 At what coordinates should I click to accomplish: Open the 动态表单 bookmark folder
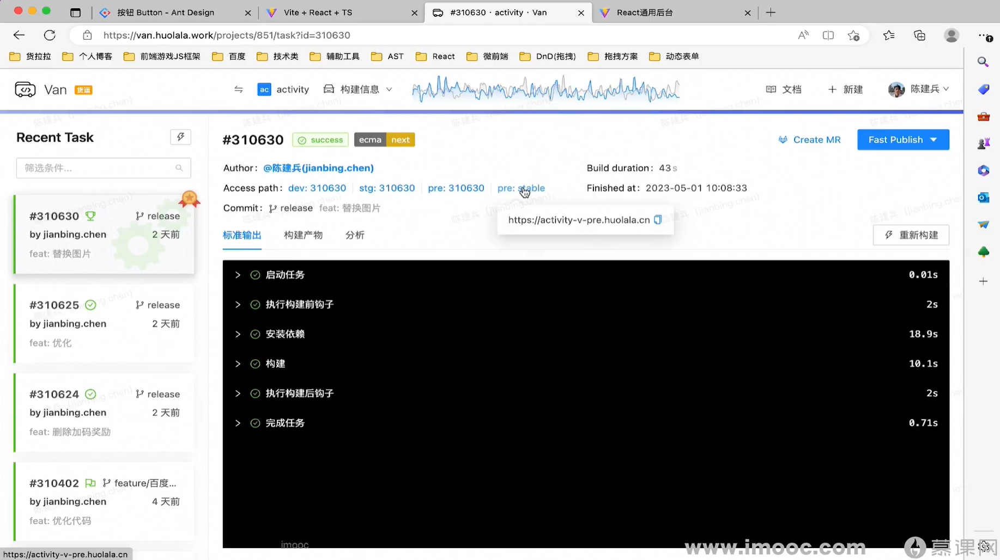click(x=674, y=56)
